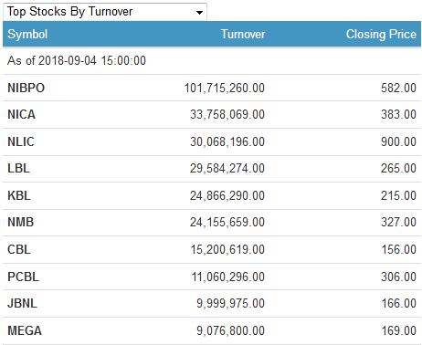This screenshot has height=345, width=422.
Task: Select turnover value 24,155,659.00
Action: (x=227, y=222)
